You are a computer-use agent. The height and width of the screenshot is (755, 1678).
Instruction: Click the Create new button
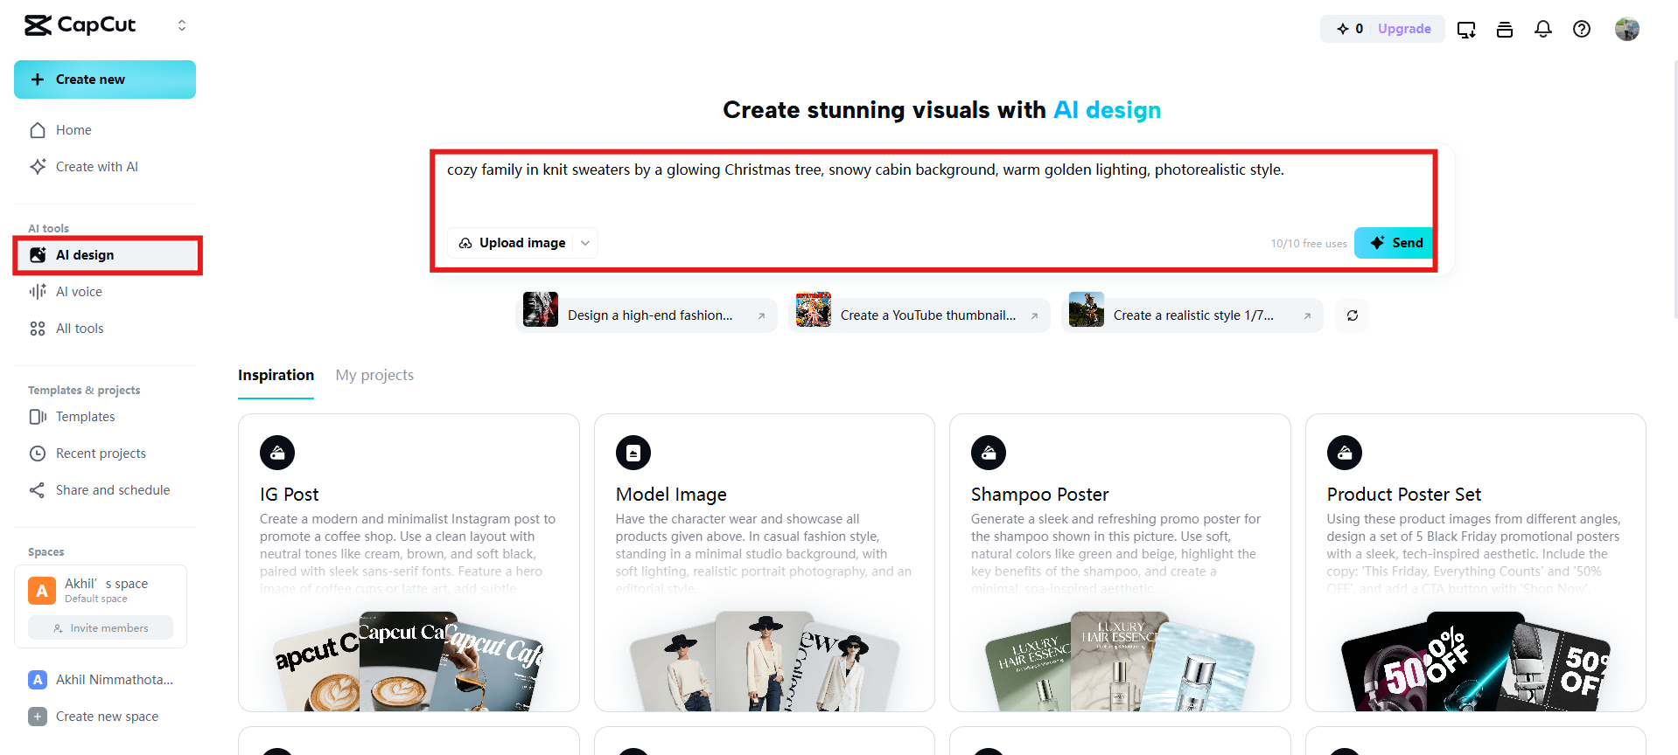pos(105,80)
